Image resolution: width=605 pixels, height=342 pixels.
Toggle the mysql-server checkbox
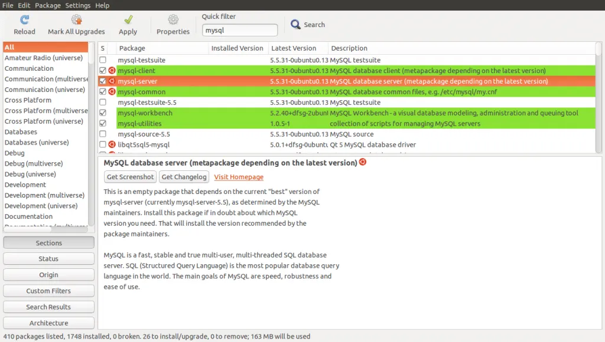(103, 81)
